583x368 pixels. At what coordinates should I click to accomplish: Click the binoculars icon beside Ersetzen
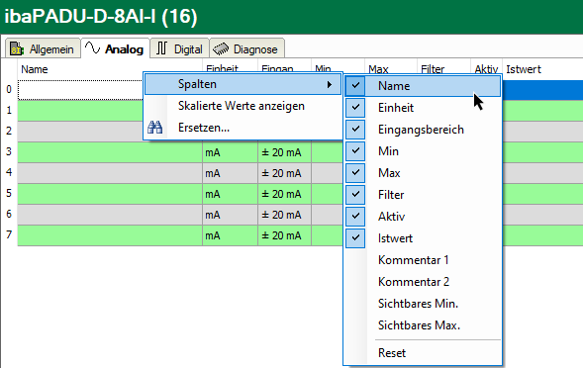click(154, 128)
